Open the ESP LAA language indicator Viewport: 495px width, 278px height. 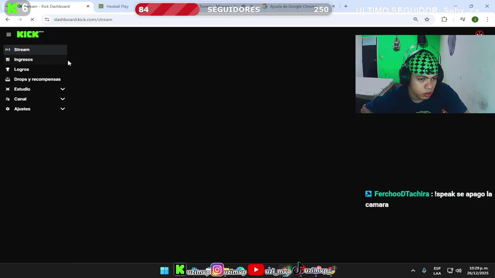pyautogui.click(x=437, y=271)
